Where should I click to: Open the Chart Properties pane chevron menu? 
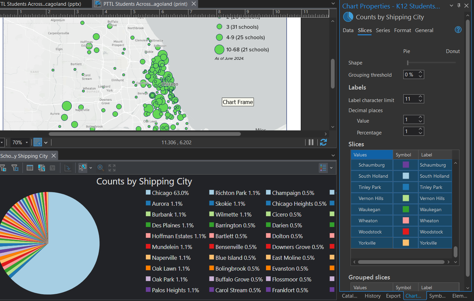(x=451, y=5)
